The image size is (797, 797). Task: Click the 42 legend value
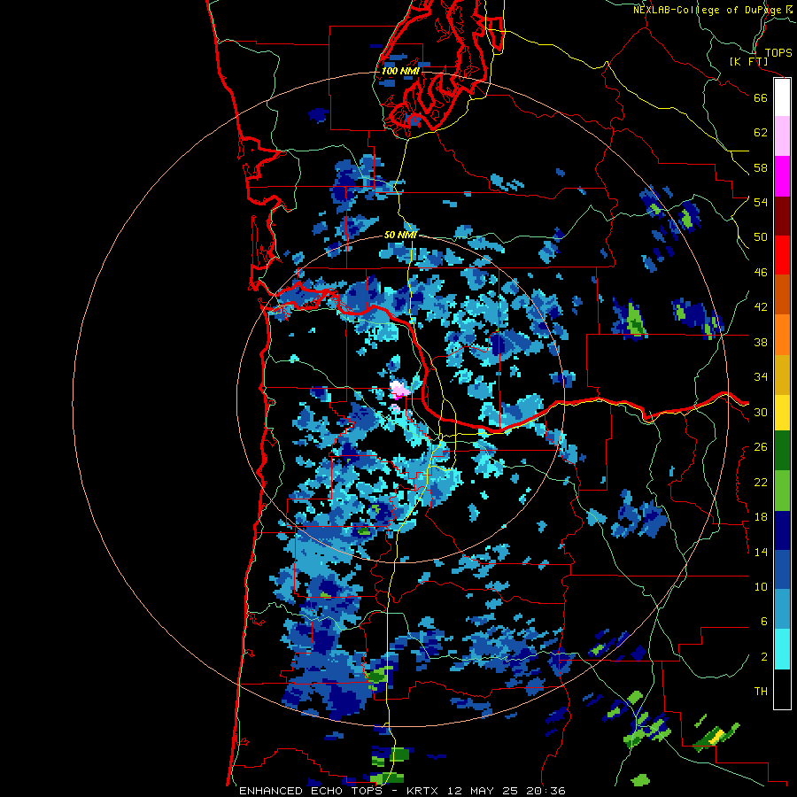(x=761, y=307)
